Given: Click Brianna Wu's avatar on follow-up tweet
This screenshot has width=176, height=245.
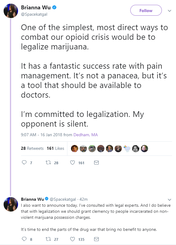Looking at the screenshot, I should coord(11,204).
